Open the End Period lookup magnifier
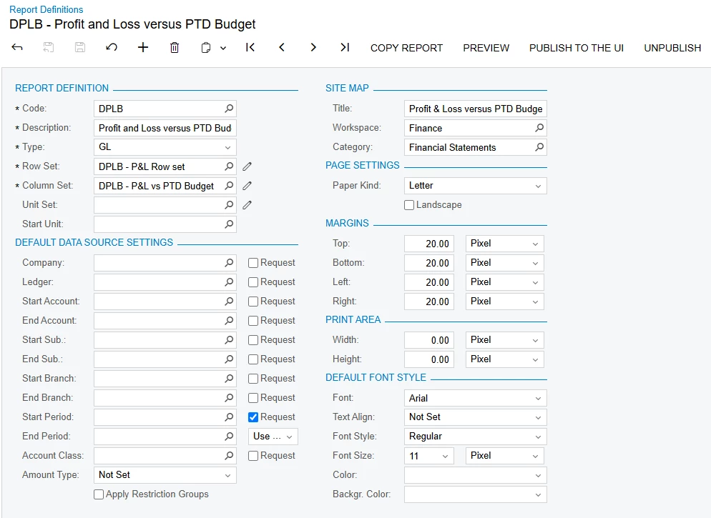This screenshot has height=518, width=711. click(x=229, y=437)
